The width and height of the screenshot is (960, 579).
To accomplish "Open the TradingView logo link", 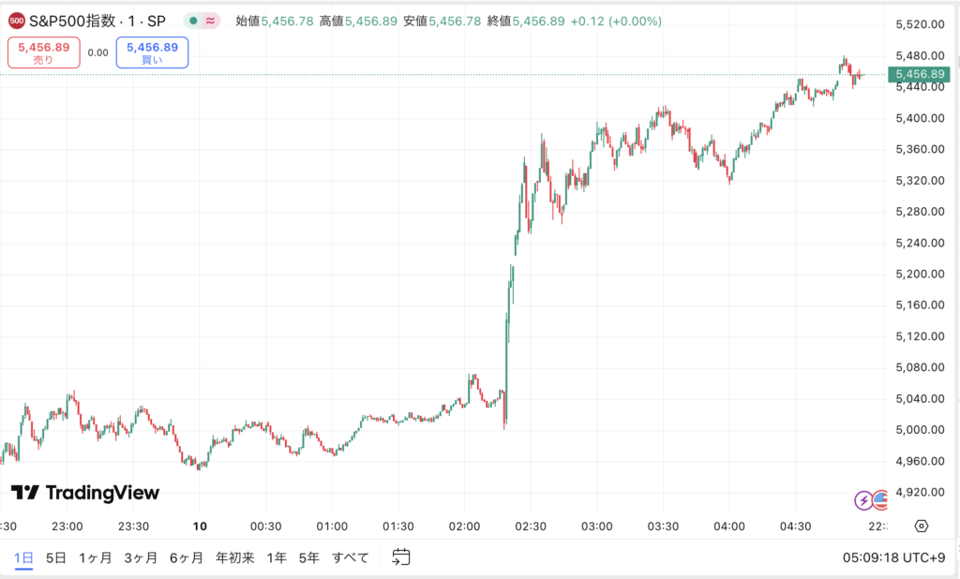I will 85,493.
